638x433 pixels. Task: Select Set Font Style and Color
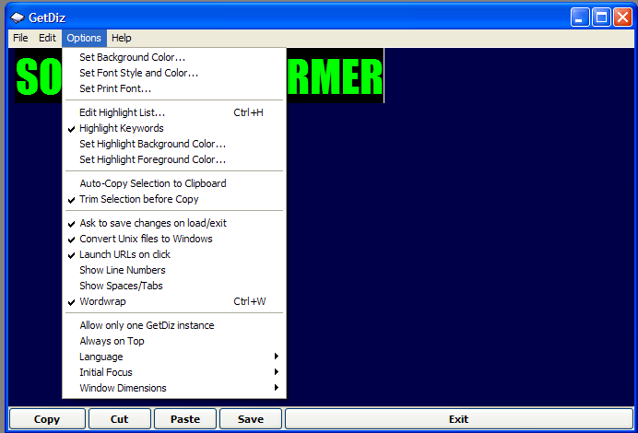(x=138, y=73)
